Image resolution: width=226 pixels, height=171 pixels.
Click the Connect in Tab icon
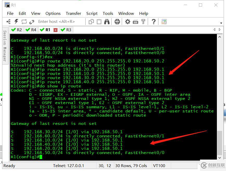(24, 22)
